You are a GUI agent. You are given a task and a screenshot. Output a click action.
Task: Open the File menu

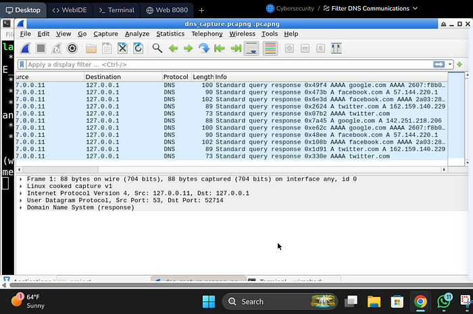pyautogui.click(x=26, y=34)
